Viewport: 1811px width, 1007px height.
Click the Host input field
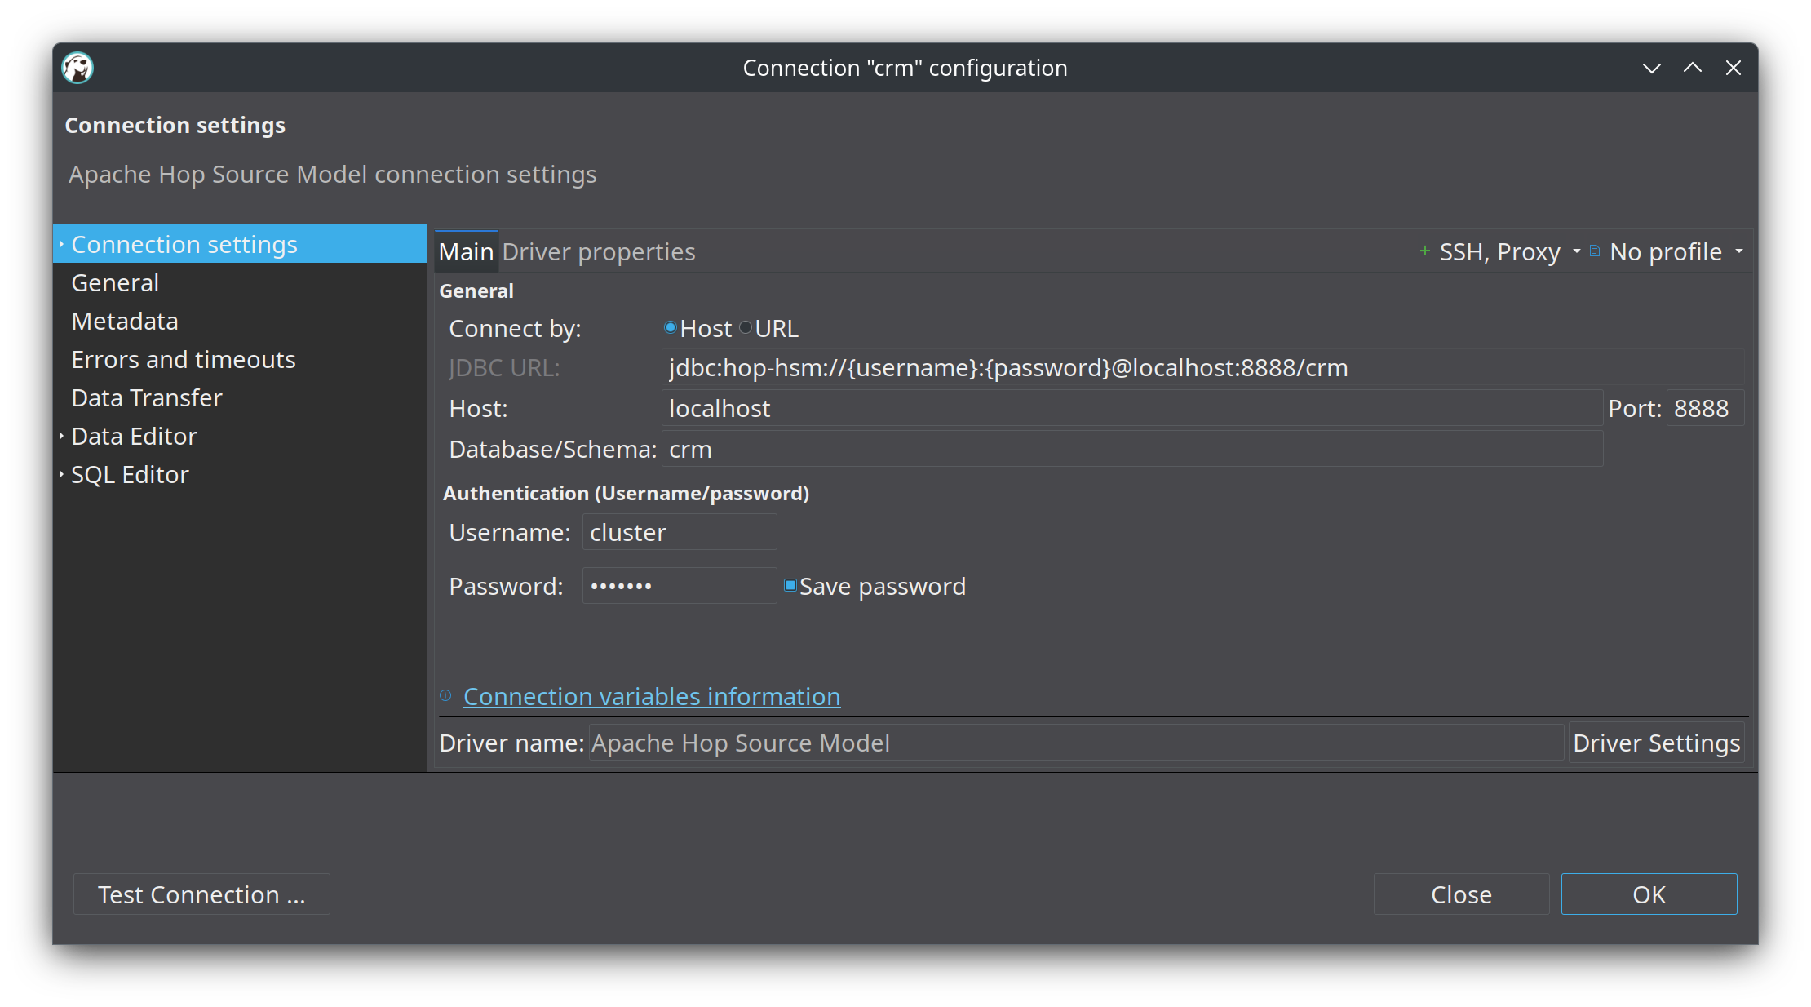tap(1132, 409)
